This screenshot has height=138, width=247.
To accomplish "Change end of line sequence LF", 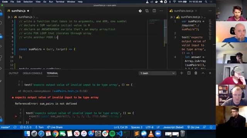I will (158, 127).
